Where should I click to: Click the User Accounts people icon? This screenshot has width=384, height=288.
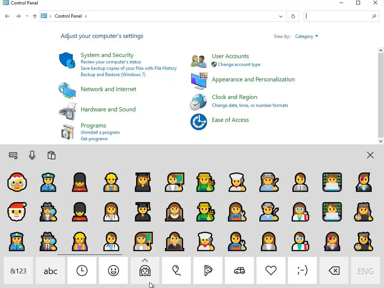199,61
